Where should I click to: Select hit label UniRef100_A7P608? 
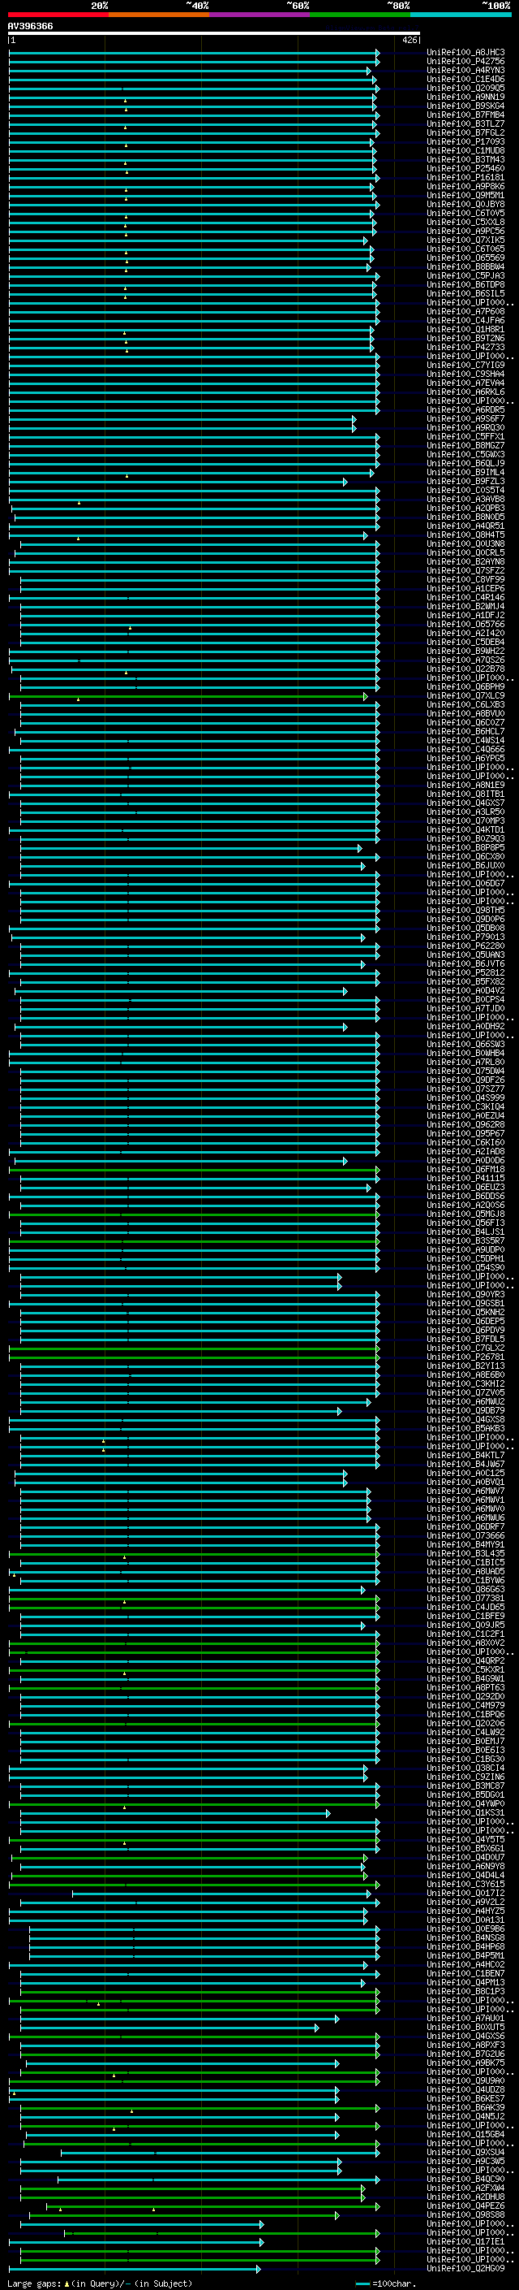click(465, 311)
